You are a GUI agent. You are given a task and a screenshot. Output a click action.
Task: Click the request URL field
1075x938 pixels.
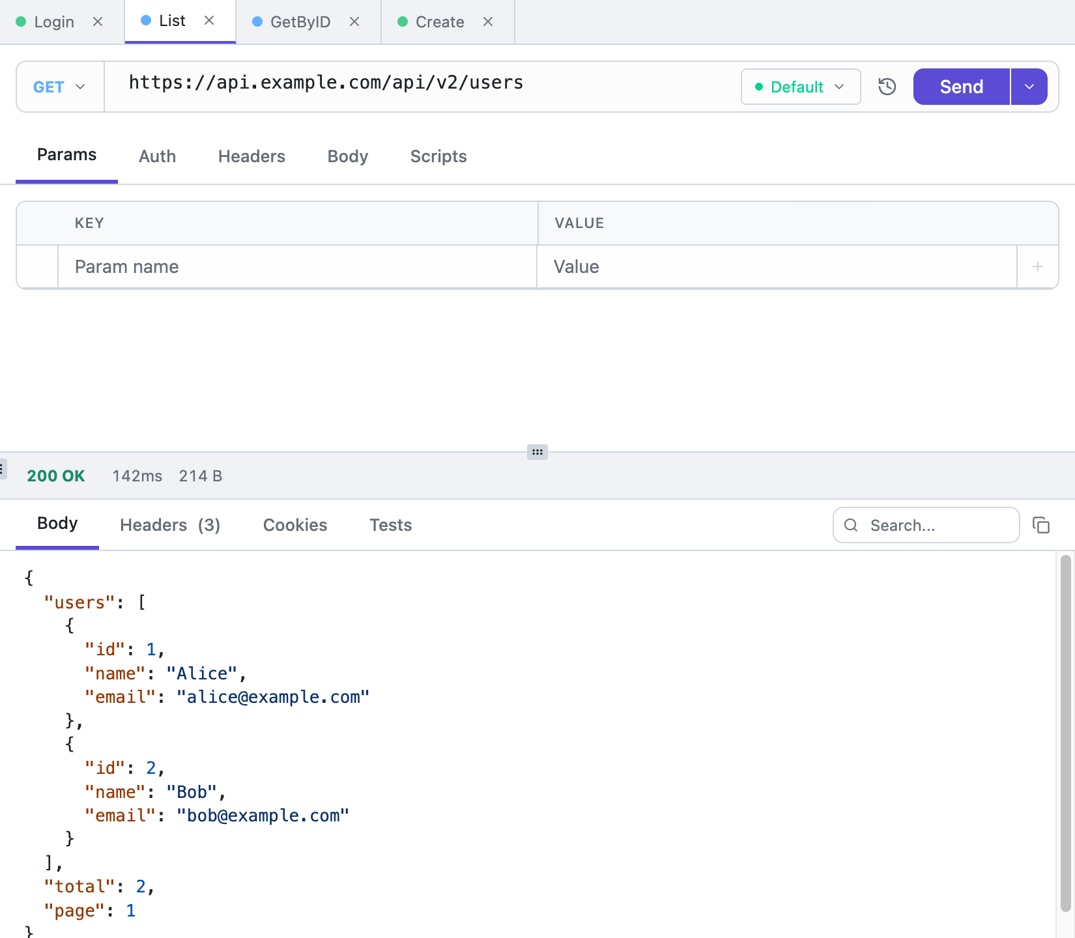[x=422, y=87]
